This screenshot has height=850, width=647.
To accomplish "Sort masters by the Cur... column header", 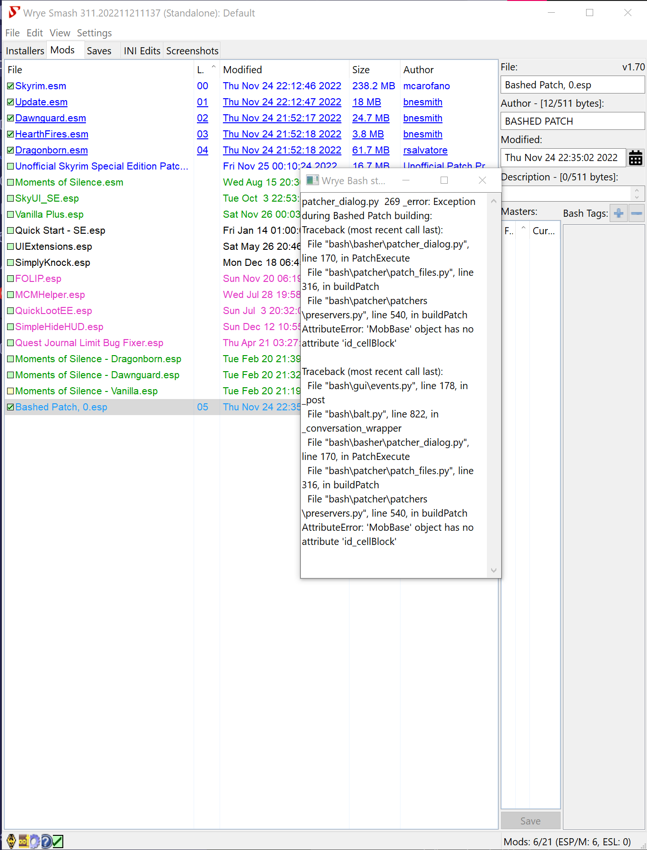I will [545, 231].
